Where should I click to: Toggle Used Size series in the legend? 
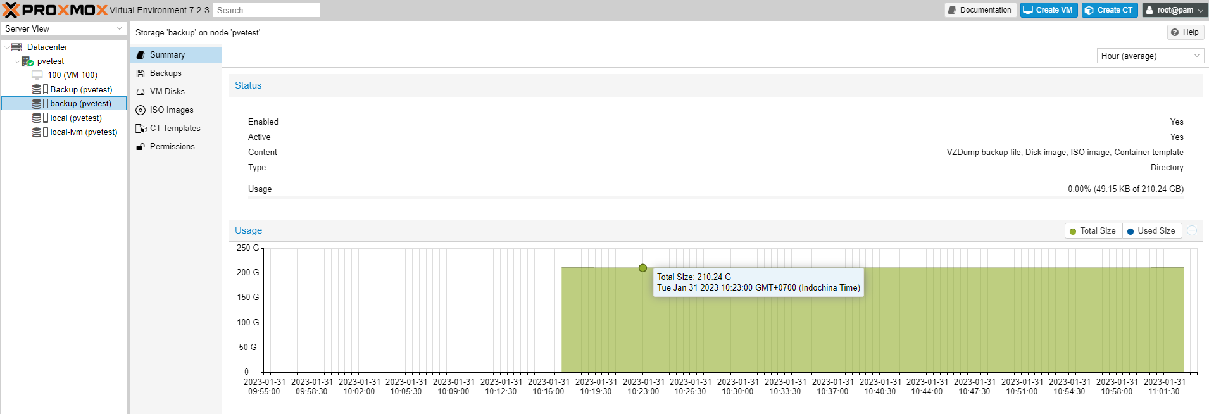1151,231
